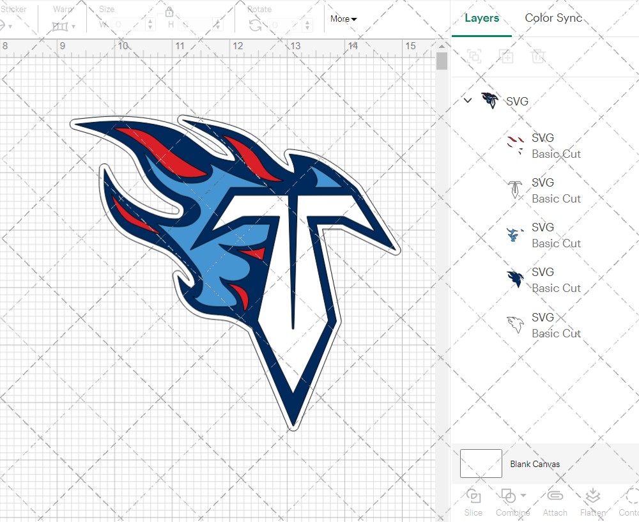Click the Blank Canvas swatch
The width and height of the screenshot is (639, 522).
(481, 463)
